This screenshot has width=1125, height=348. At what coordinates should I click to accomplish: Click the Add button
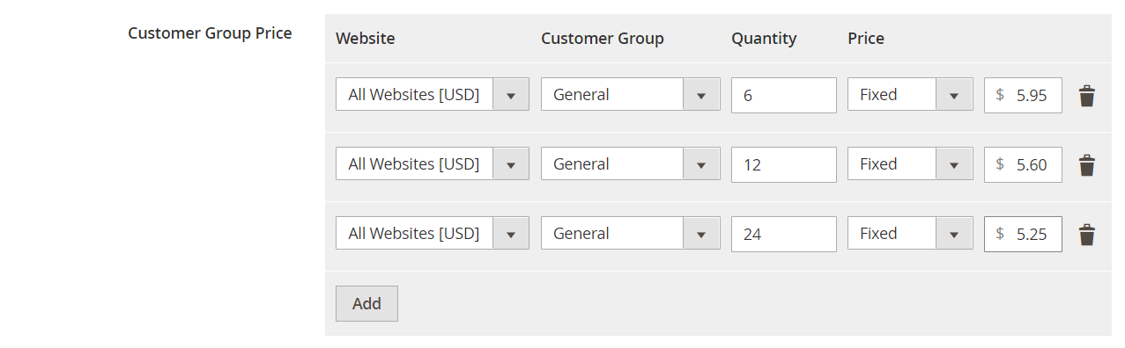[x=366, y=303]
